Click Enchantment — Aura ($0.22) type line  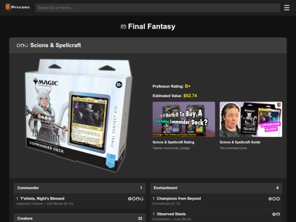click(x=172, y=219)
